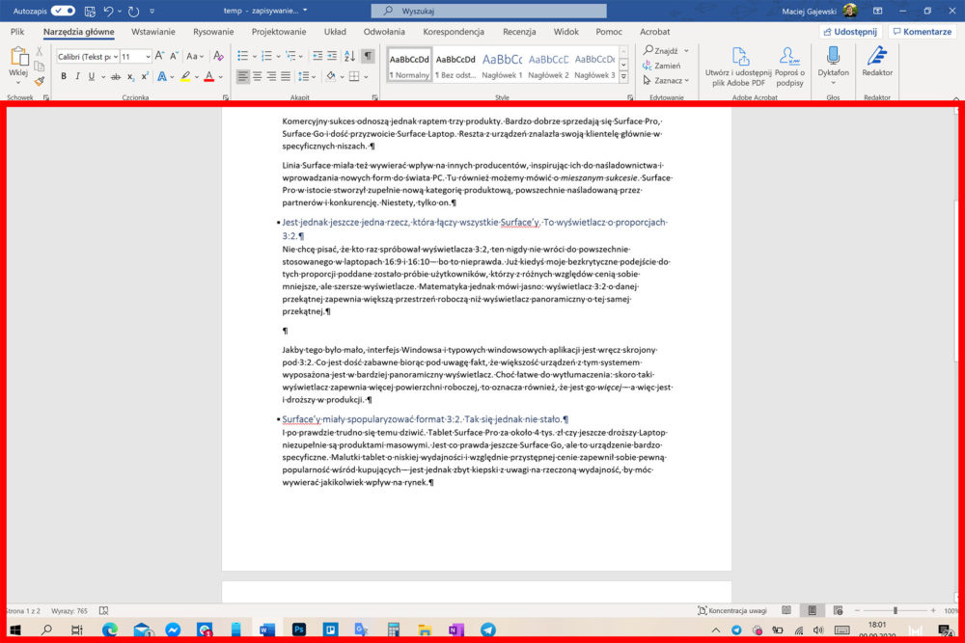
Task: Adjust the zoom slider in the status bar
Action: 896,610
